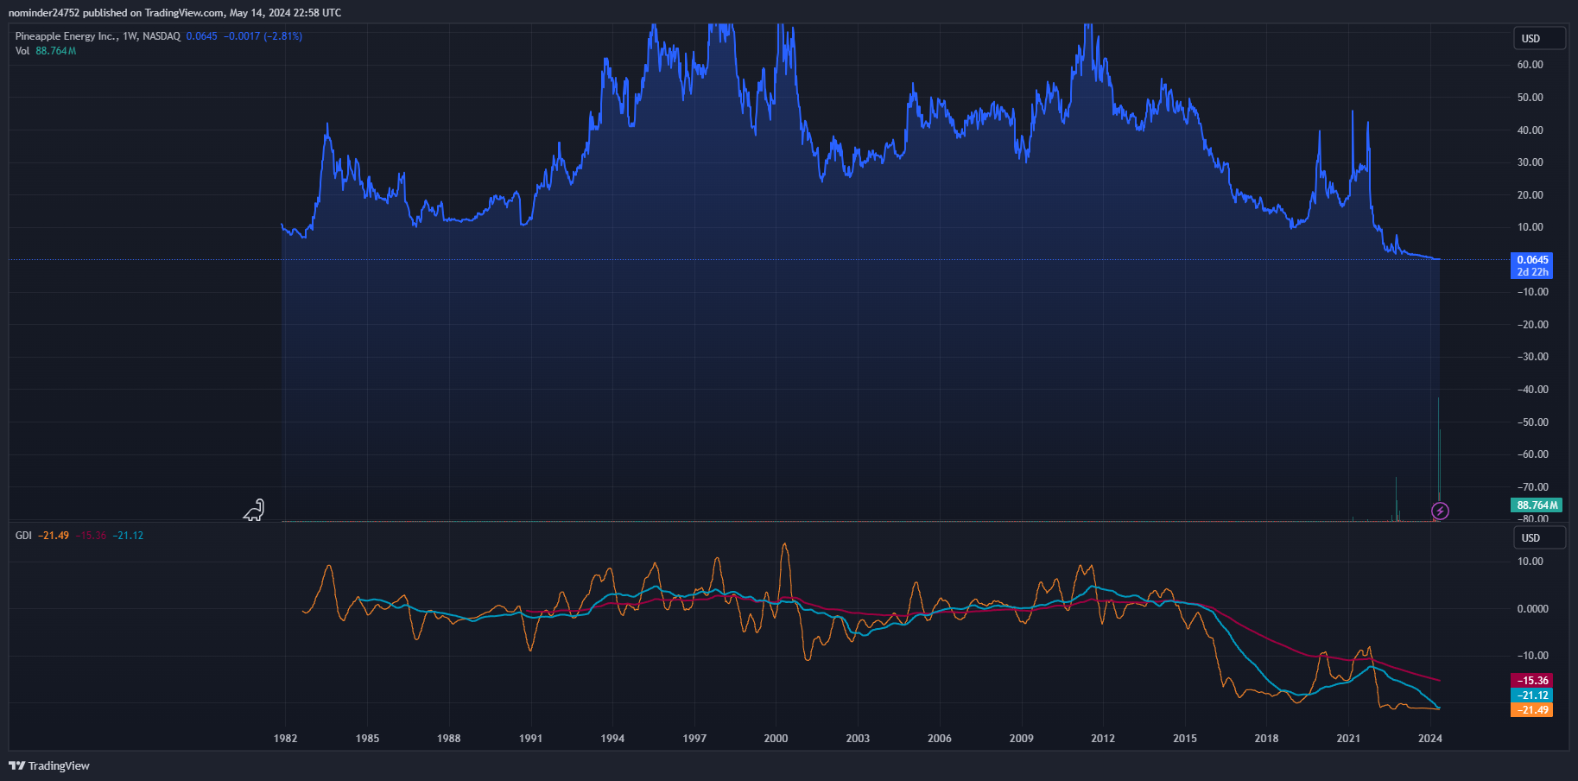The width and height of the screenshot is (1578, 781).
Task: Click the -2.81% change value in legend
Action: coord(283,36)
